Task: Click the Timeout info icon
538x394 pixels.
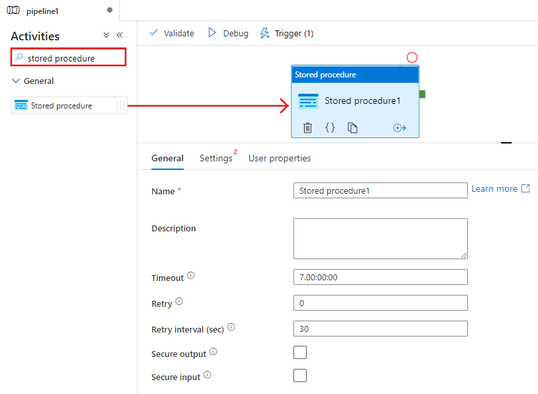Action: point(191,276)
